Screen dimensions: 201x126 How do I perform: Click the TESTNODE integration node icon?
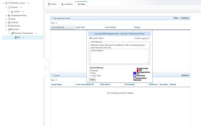tap(6, 3)
